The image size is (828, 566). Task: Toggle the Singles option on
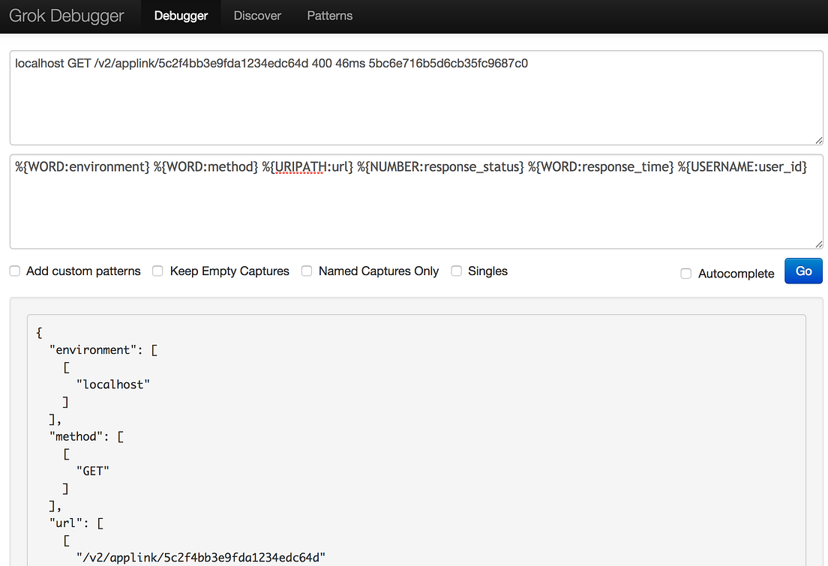(457, 271)
